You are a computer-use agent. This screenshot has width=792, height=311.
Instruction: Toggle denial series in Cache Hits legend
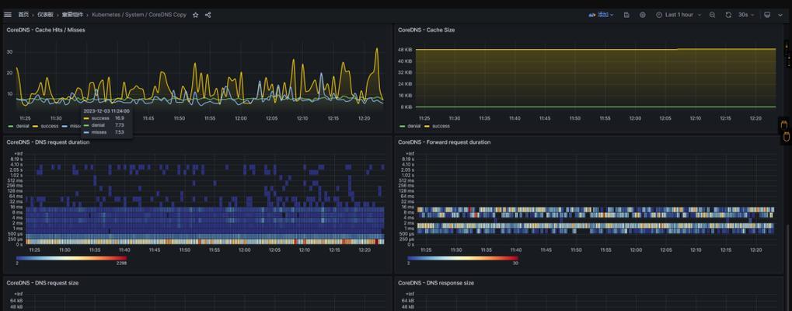(x=22, y=126)
